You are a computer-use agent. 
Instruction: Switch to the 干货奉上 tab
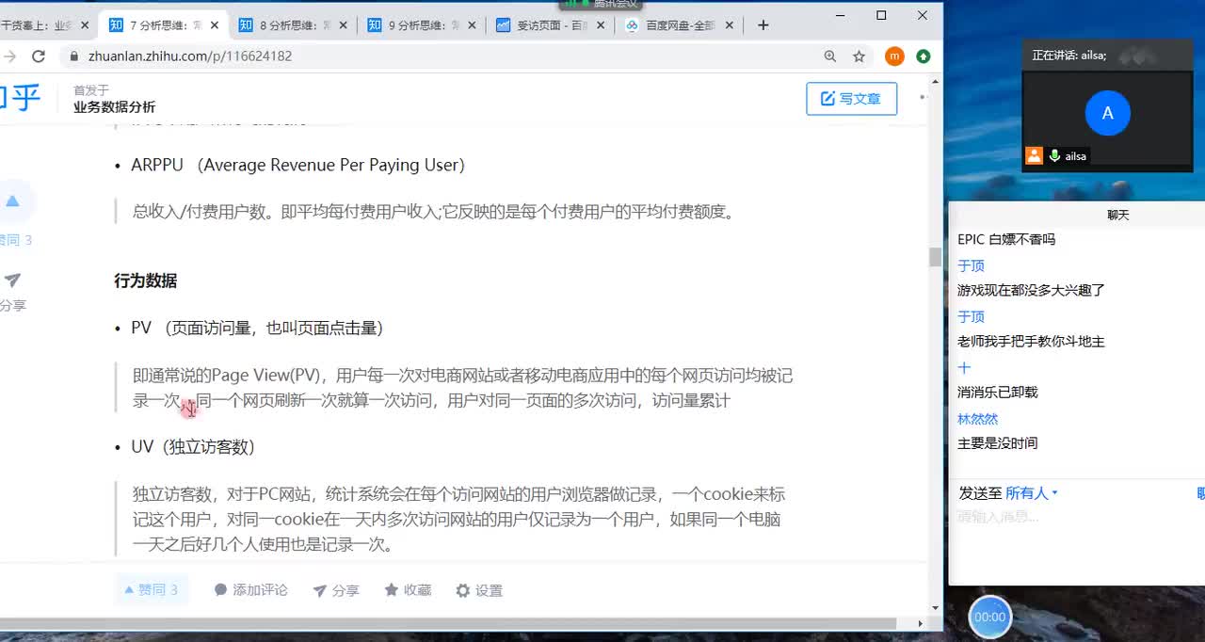[45, 25]
